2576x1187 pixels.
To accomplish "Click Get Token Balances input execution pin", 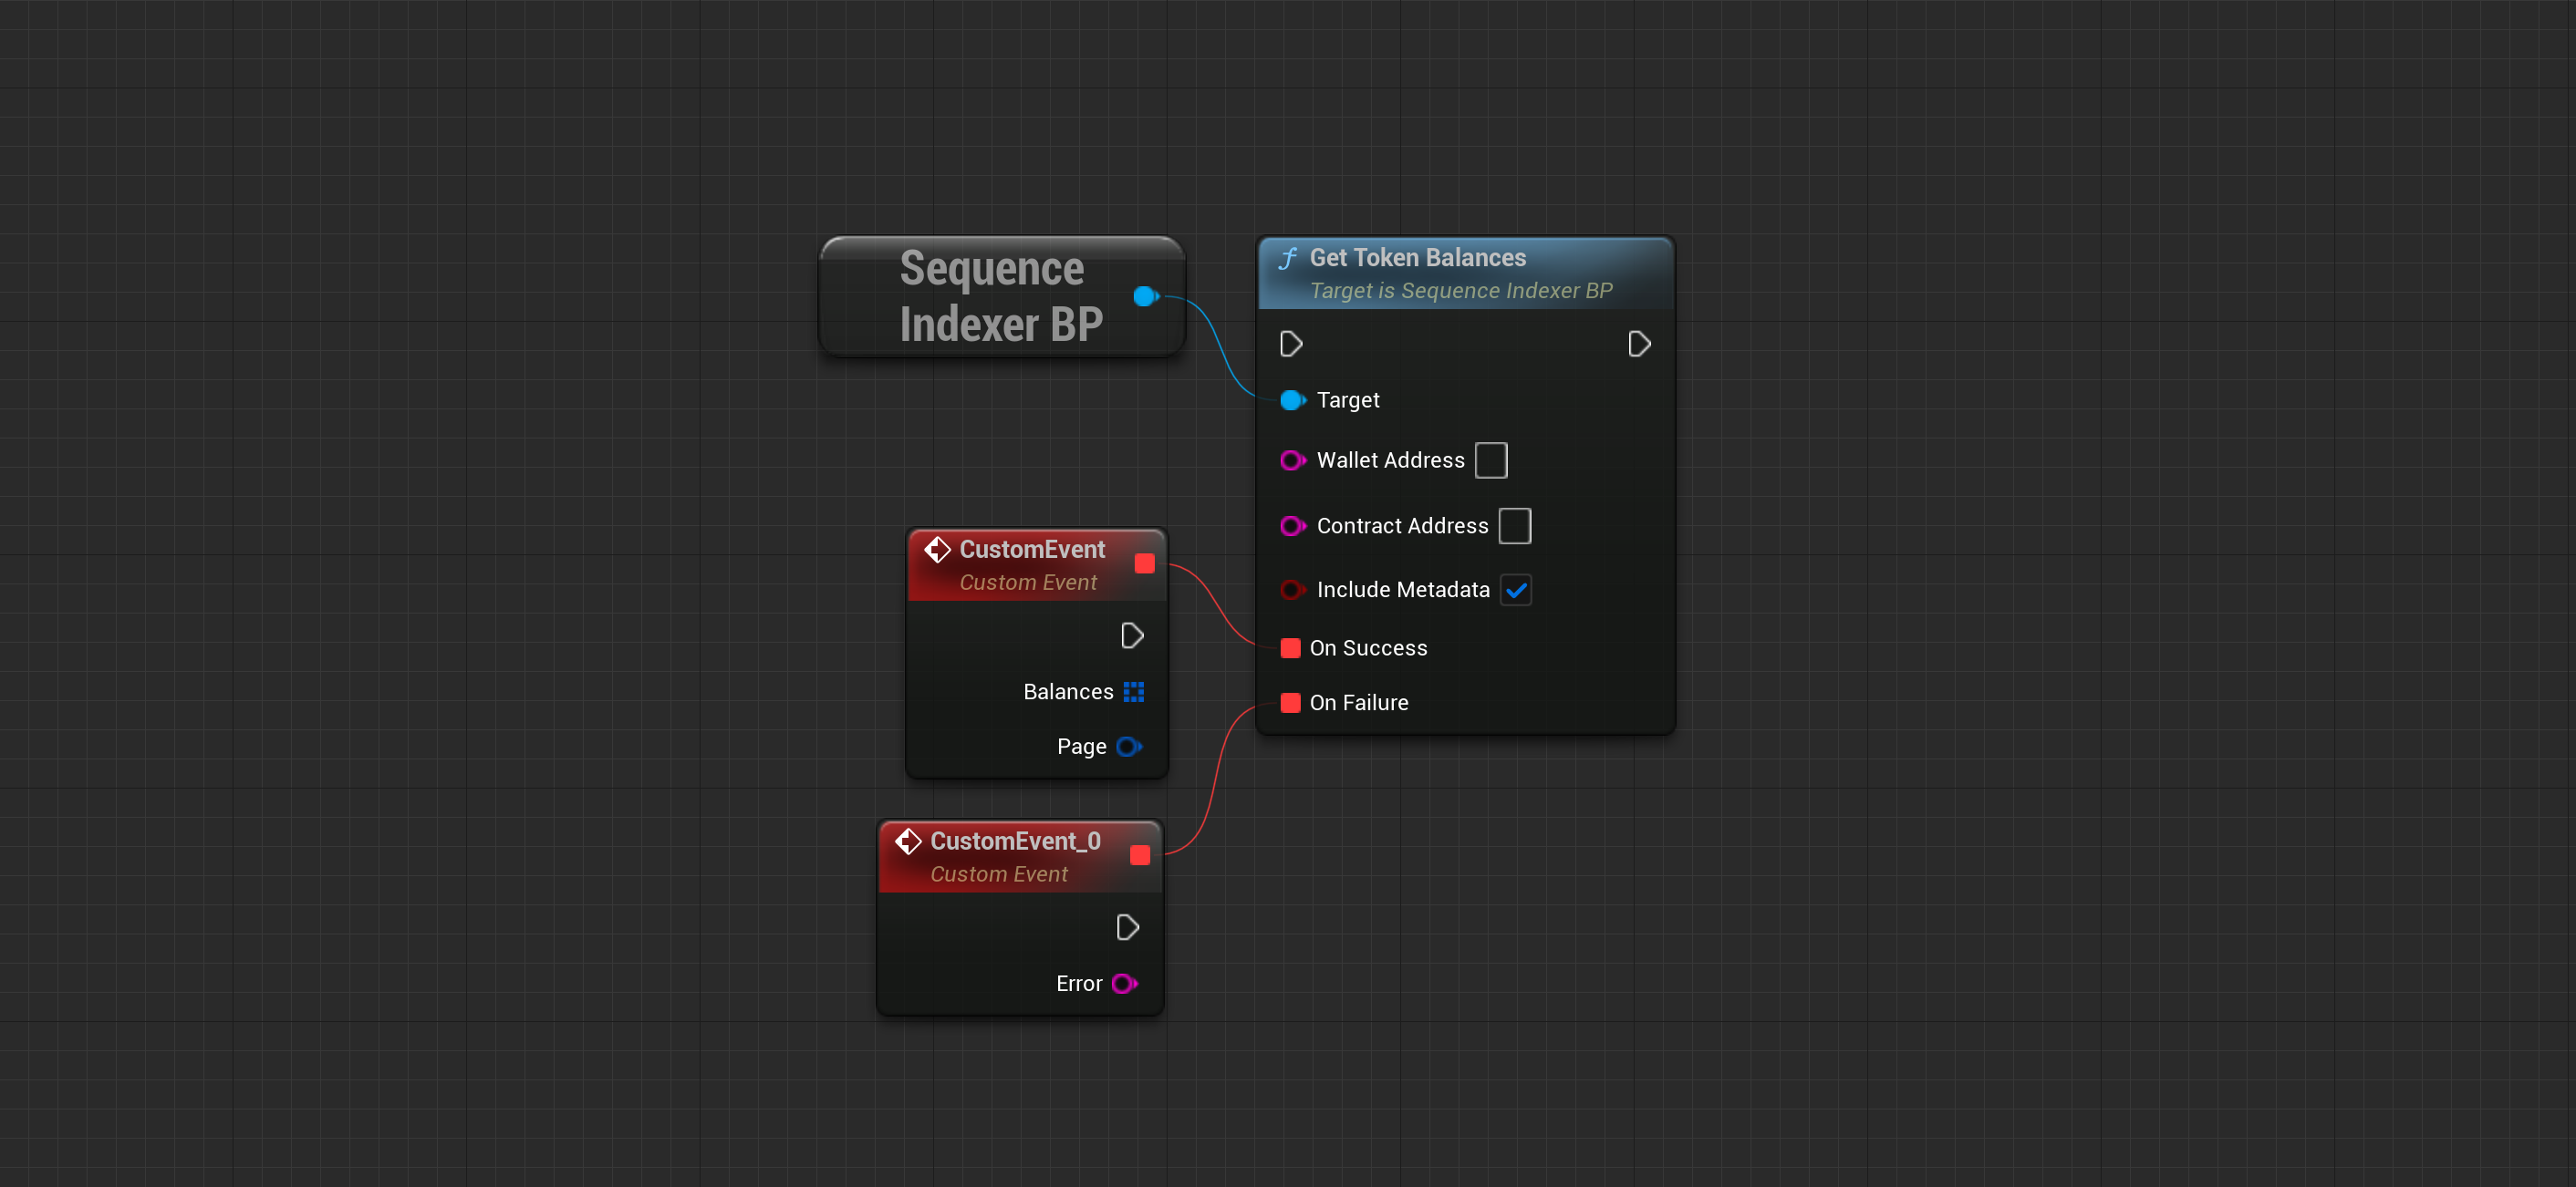I will click(1290, 345).
